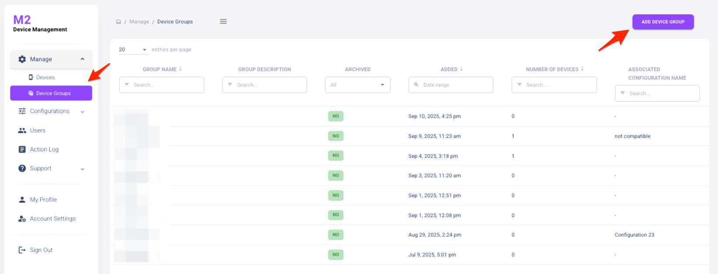Click the Account Settings icon

pos(22,219)
